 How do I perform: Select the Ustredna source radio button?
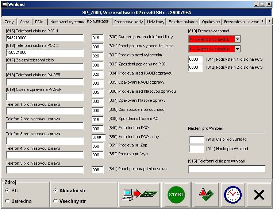(x=8, y=201)
